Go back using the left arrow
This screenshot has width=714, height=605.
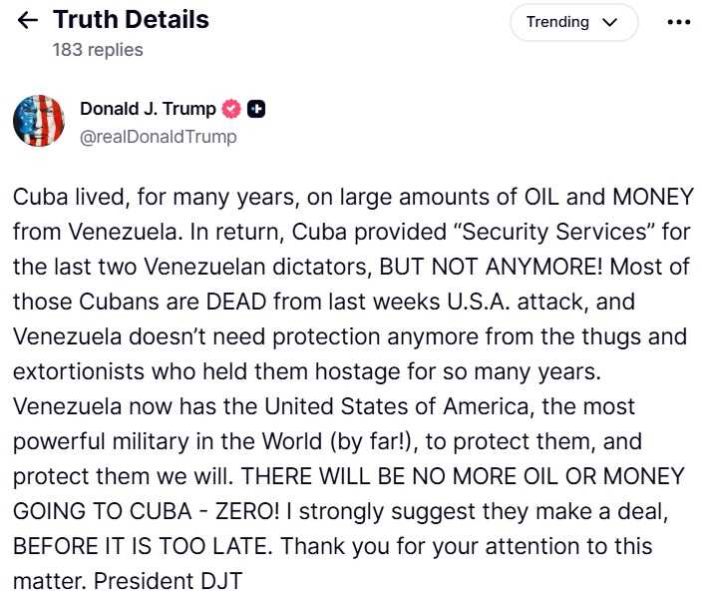[28, 21]
